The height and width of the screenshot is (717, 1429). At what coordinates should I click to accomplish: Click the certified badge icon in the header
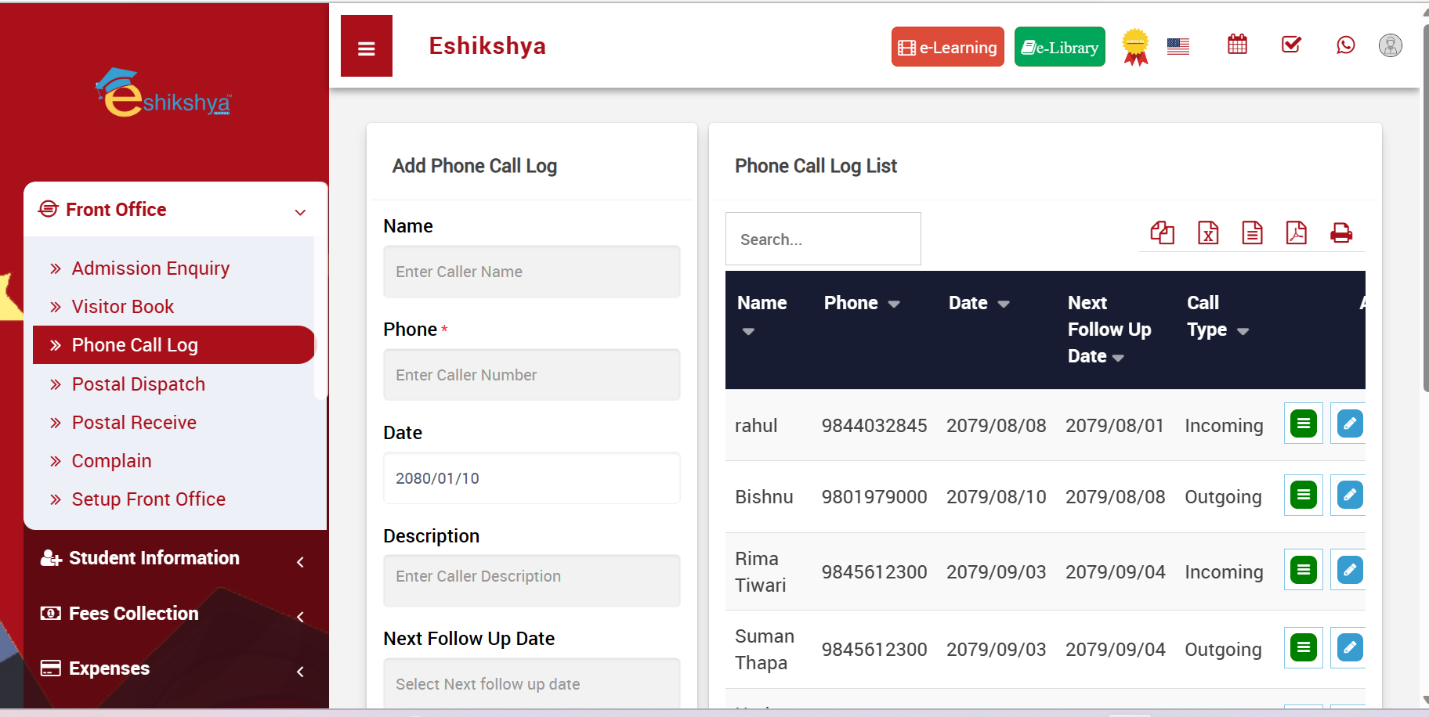pyautogui.click(x=1135, y=45)
